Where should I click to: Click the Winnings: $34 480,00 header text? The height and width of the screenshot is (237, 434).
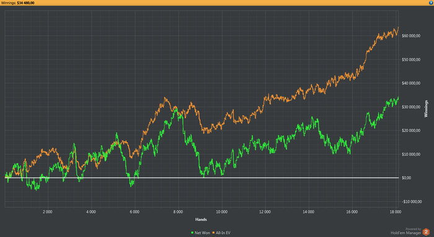[18, 2]
